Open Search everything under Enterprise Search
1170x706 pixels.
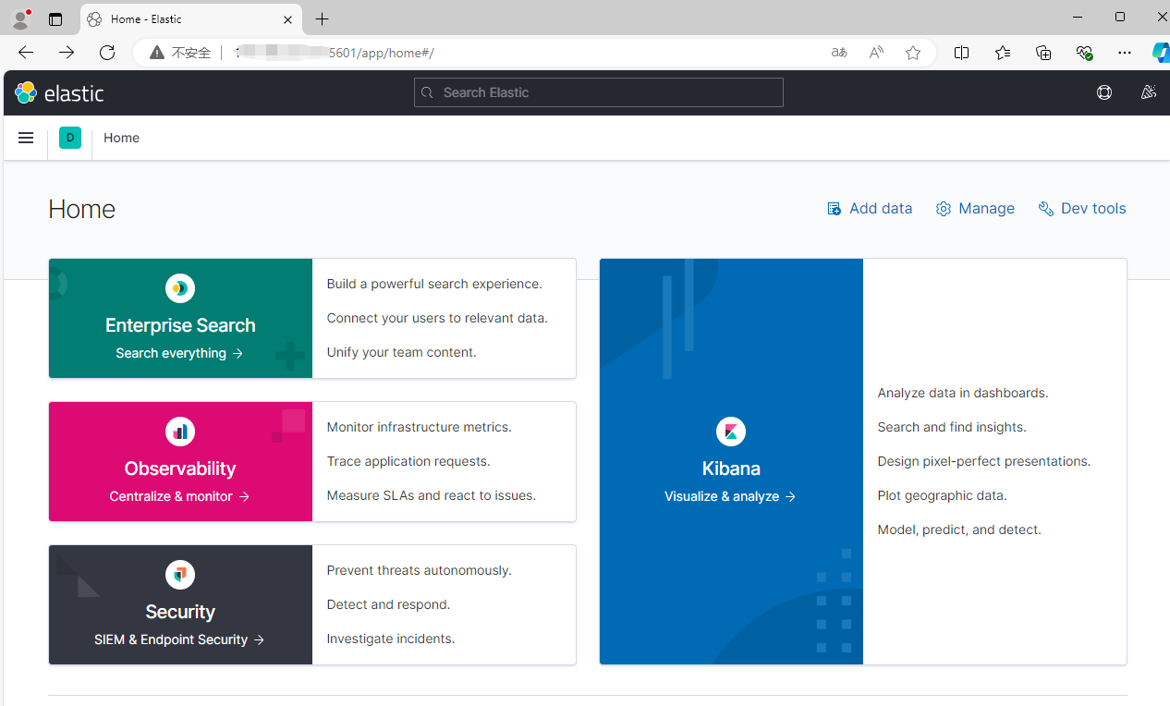[180, 353]
